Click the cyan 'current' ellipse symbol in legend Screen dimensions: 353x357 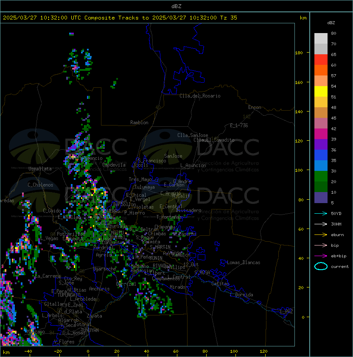click(x=321, y=266)
